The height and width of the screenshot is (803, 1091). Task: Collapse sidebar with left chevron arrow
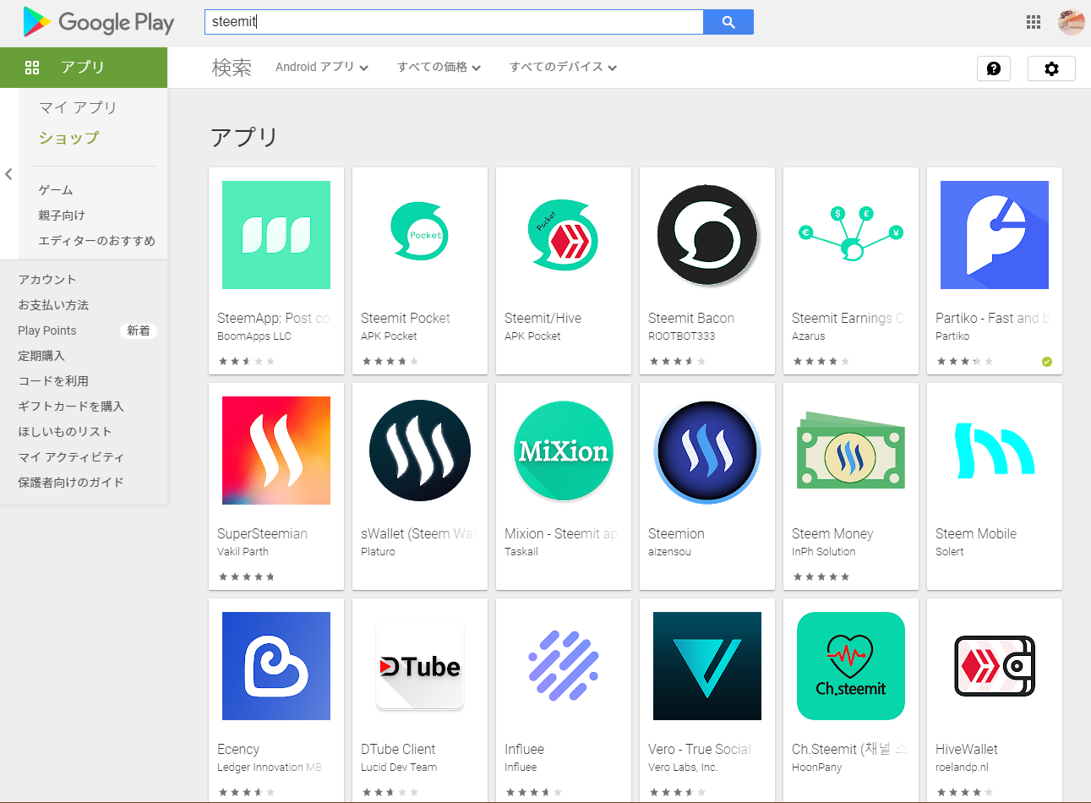(x=8, y=174)
